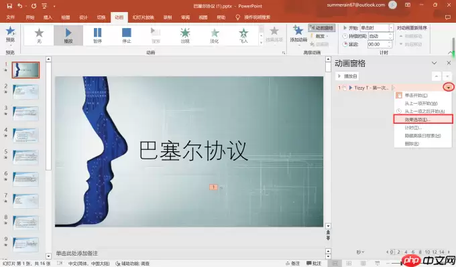The height and width of the screenshot is (267, 456).
Task: Select slide 6 thumbnail
Action: 25,179
